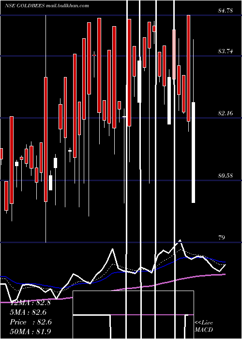Click the 79 price level label
The width and height of the screenshot is (242, 339).
coord(222,238)
